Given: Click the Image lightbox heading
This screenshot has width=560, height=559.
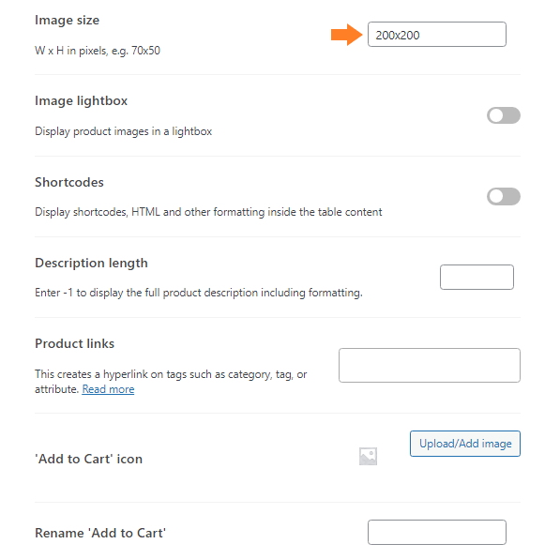Looking at the screenshot, I should pyautogui.click(x=81, y=100).
